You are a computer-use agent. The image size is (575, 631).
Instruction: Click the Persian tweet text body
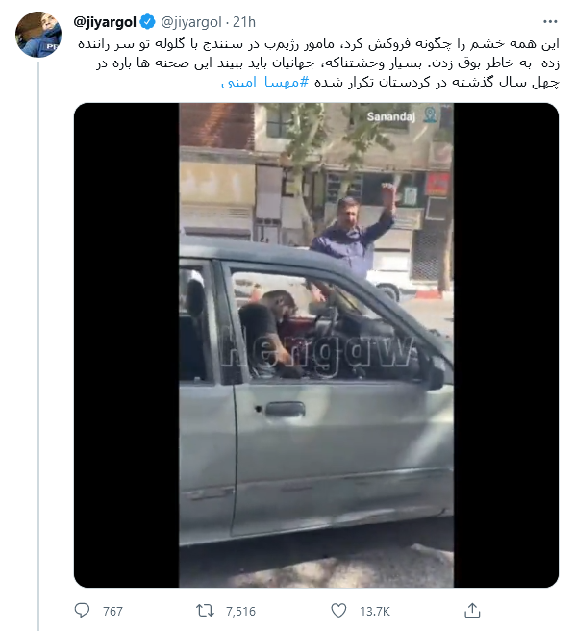(318, 63)
